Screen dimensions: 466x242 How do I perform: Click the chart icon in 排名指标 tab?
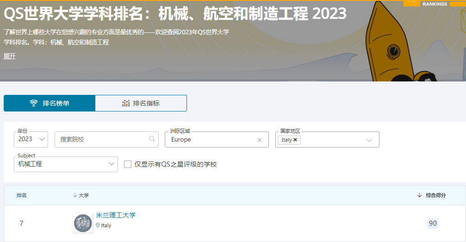pos(126,103)
